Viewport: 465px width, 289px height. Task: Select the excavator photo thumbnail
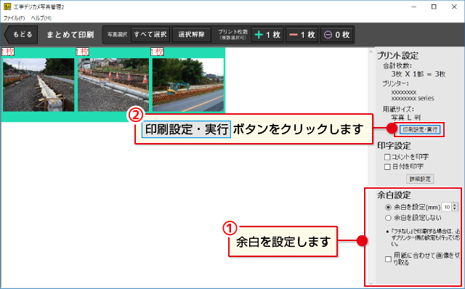[188, 85]
